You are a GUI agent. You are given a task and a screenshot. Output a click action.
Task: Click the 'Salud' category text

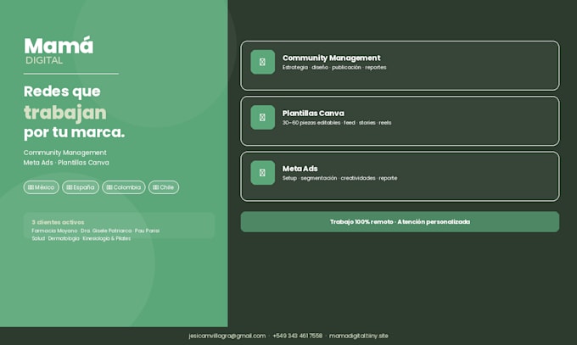click(x=38, y=238)
